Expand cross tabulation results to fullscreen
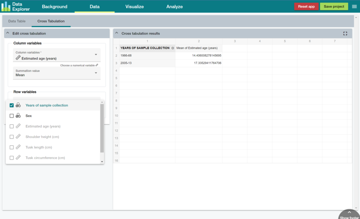This screenshot has width=360, height=219. tap(345, 33)
